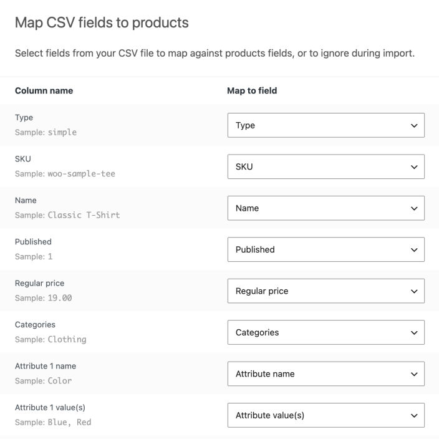Click the 'Sample: Color' text
Screen dimensions: 439x439
[x=44, y=381]
